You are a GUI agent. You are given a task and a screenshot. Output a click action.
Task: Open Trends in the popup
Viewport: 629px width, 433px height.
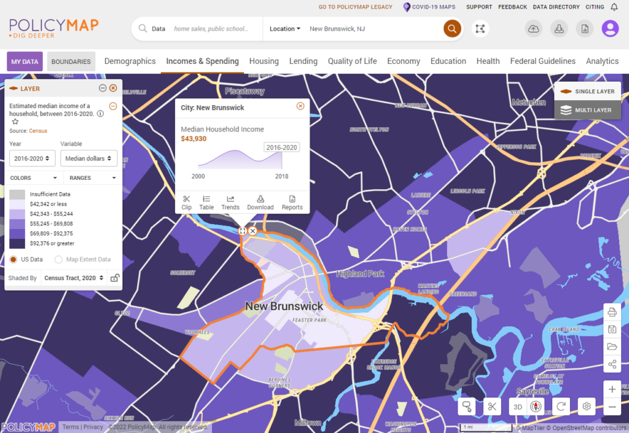(230, 203)
